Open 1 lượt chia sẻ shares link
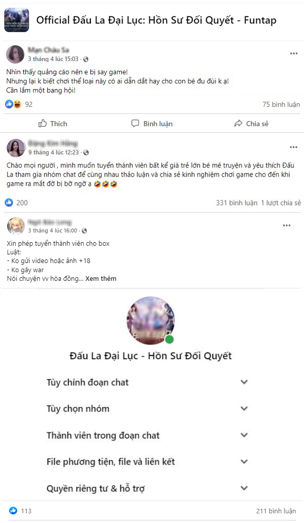Viewport: 304px width, 523px height. (x=281, y=203)
